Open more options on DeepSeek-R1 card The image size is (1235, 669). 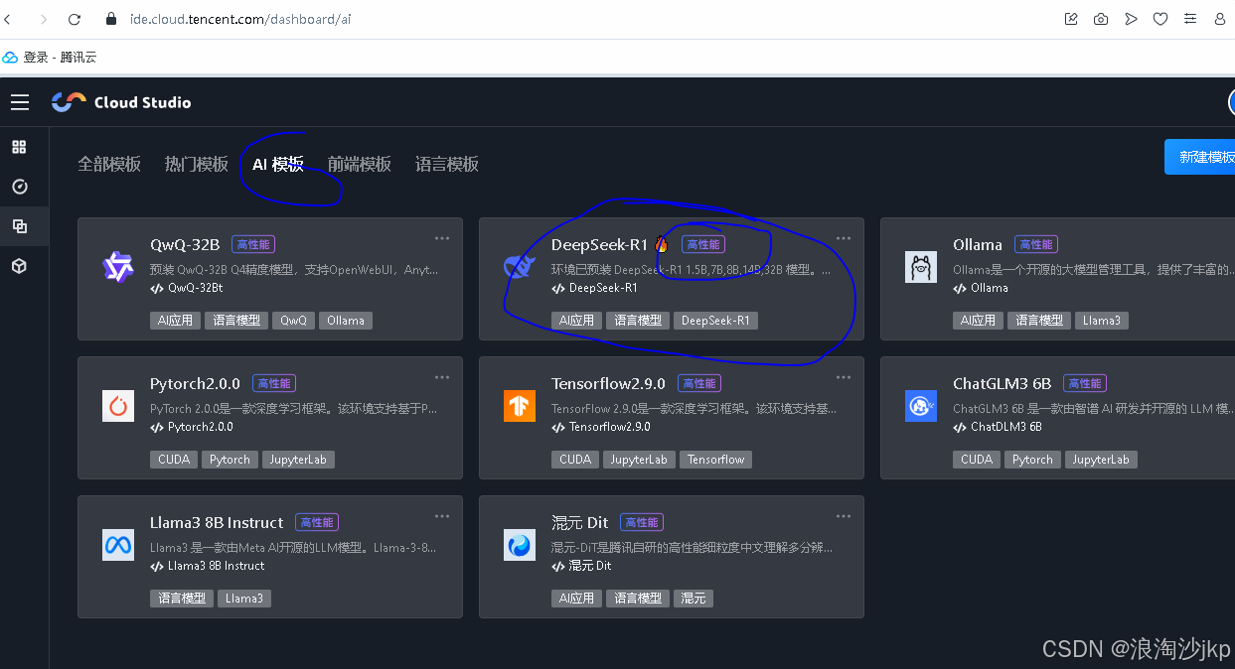point(844,238)
